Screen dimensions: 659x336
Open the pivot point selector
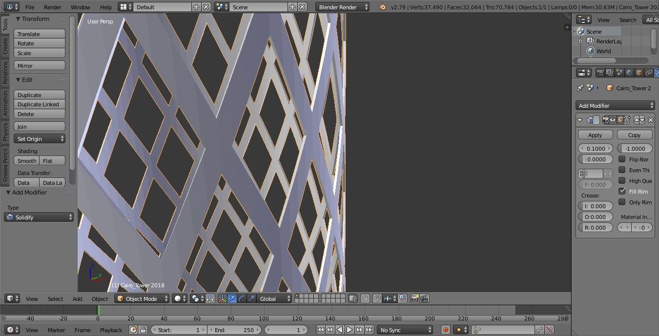click(x=197, y=298)
